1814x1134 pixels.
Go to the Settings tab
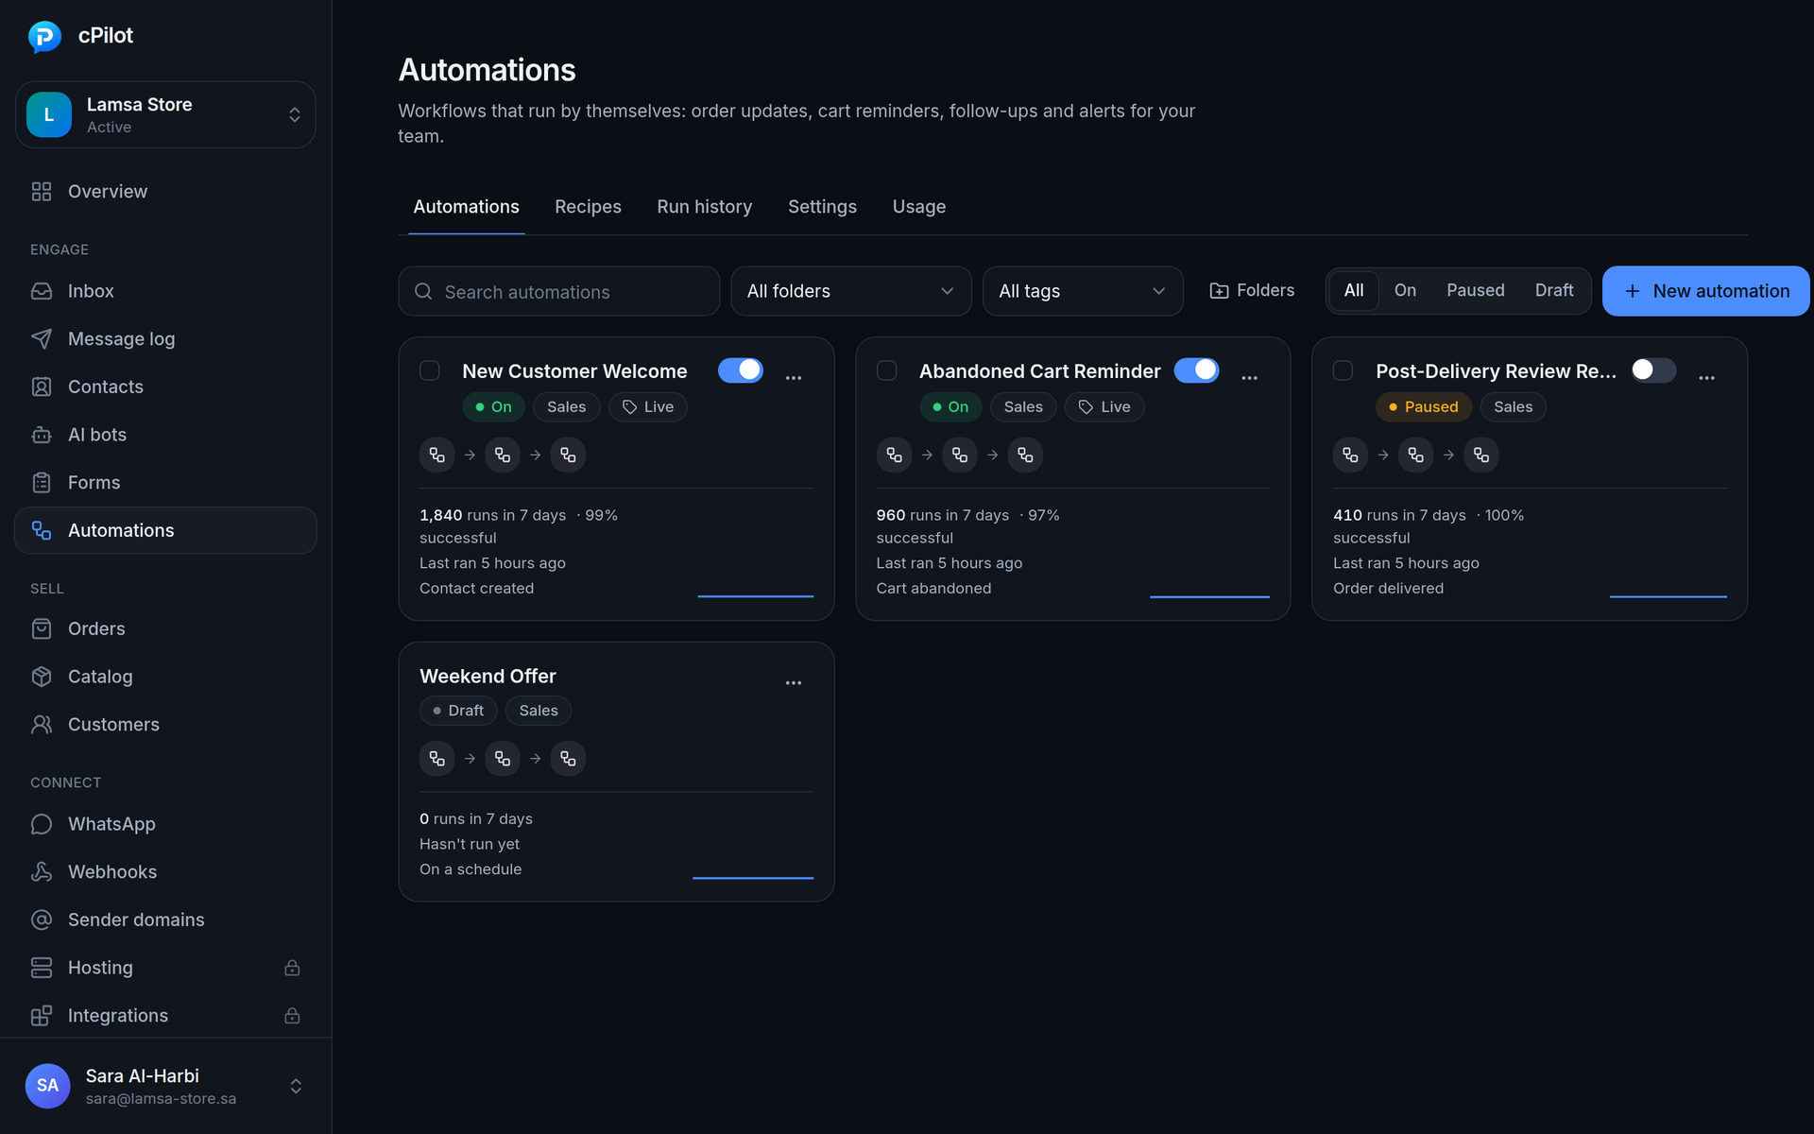tap(822, 207)
